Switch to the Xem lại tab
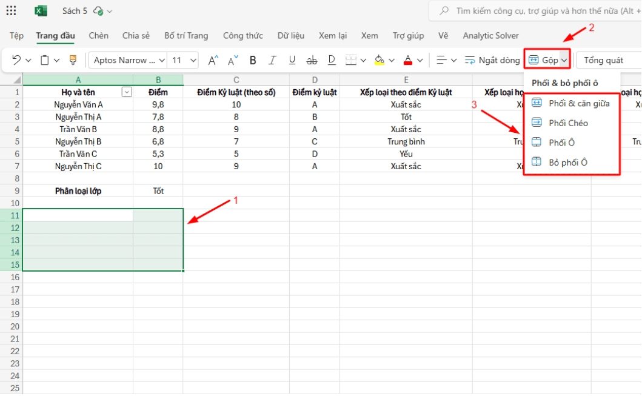Image resolution: width=642 pixels, height=396 pixels. tap(333, 36)
